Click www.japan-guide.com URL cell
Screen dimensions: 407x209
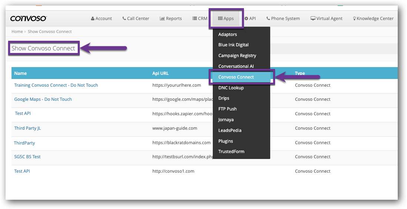pyautogui.click(x=175, y=128)
